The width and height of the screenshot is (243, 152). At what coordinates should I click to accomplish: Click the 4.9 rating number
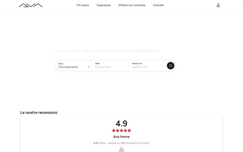click(x=122, y=124)
